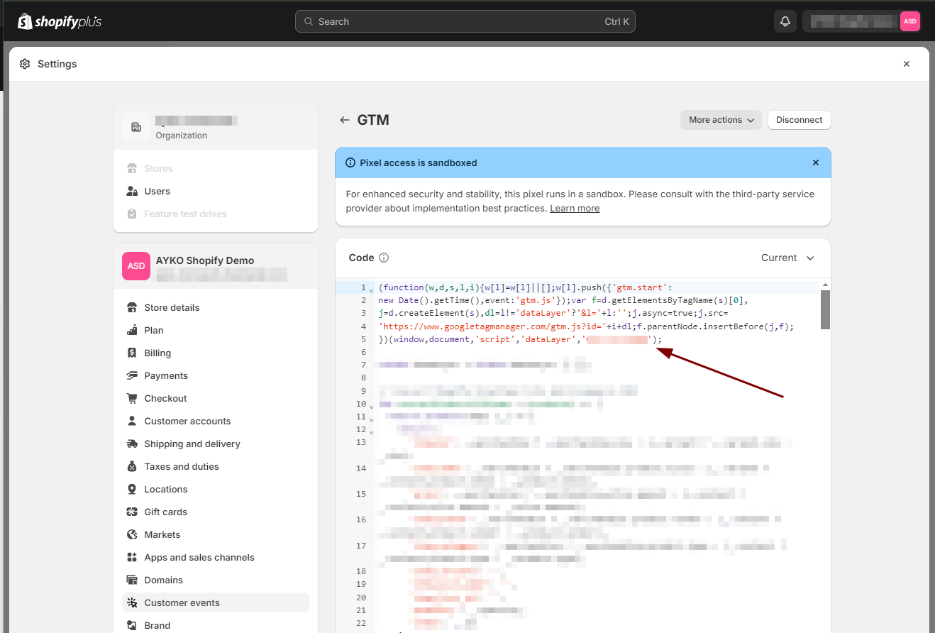Click the Apps and sales channels icon
This screenshot has height=633, width=935.
coord(132,557)
